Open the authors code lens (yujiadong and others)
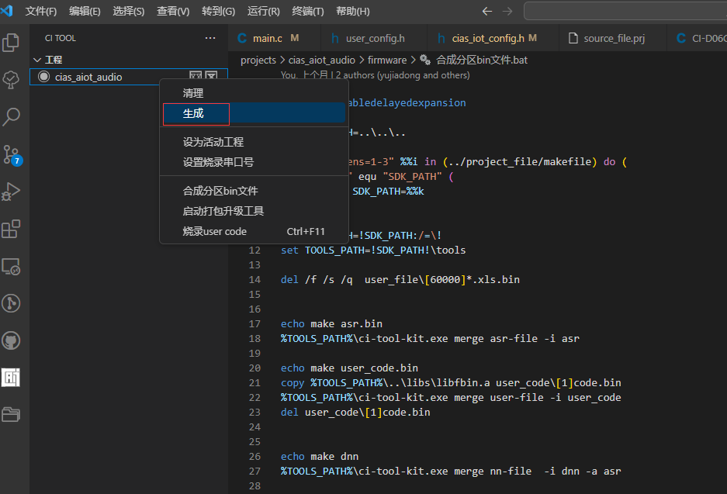Viewport: 727px width, 494px height. click(375, 75)
